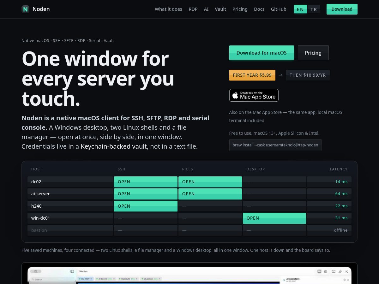Select the UCLOUD tab in app preview
The image size is (379, 284).
(x=128, y=279)
